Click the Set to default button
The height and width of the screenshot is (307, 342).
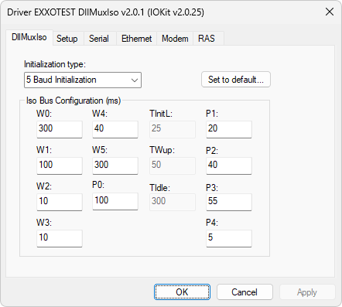pos(236,80)
